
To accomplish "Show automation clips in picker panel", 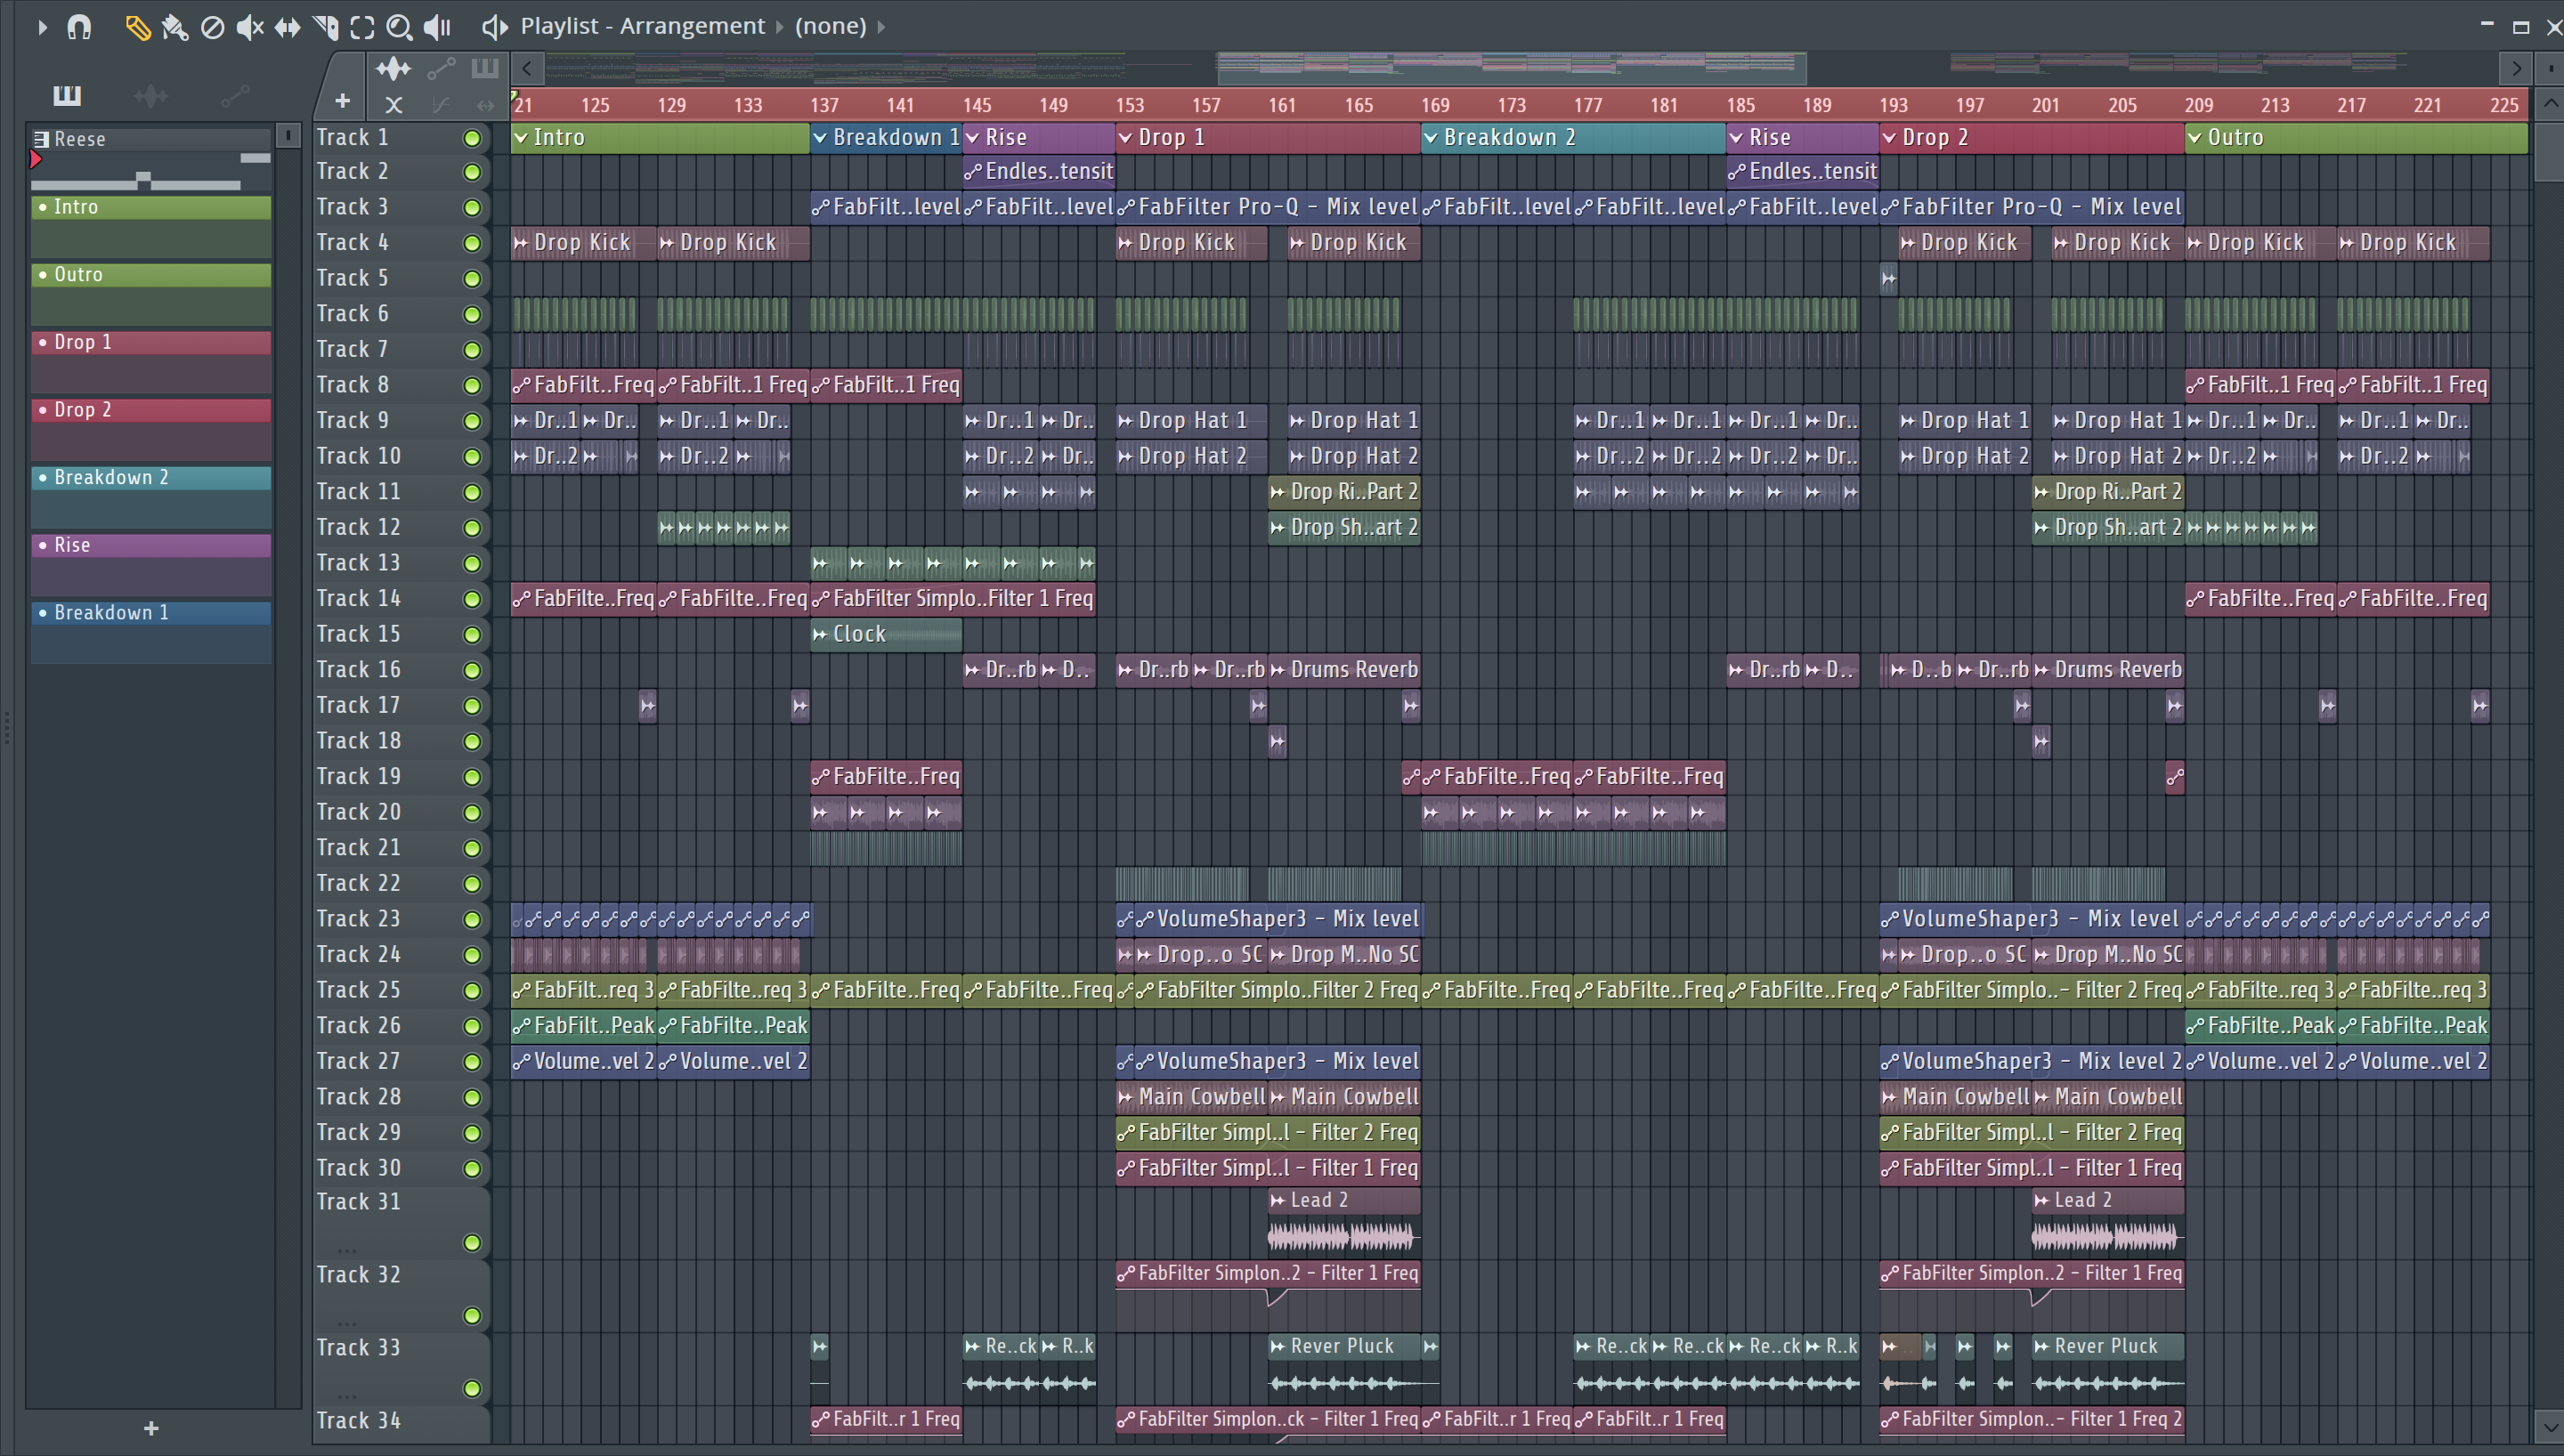I will click(235, 96).
